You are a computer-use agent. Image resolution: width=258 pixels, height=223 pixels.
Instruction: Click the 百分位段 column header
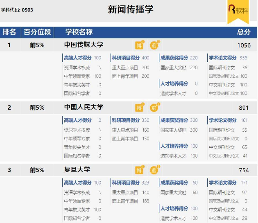point(37,32)
